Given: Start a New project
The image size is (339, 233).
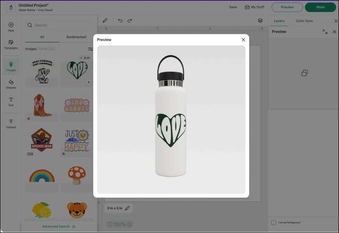Looking at the screenshot, I should pyautogui.click(x=11, y=27).
